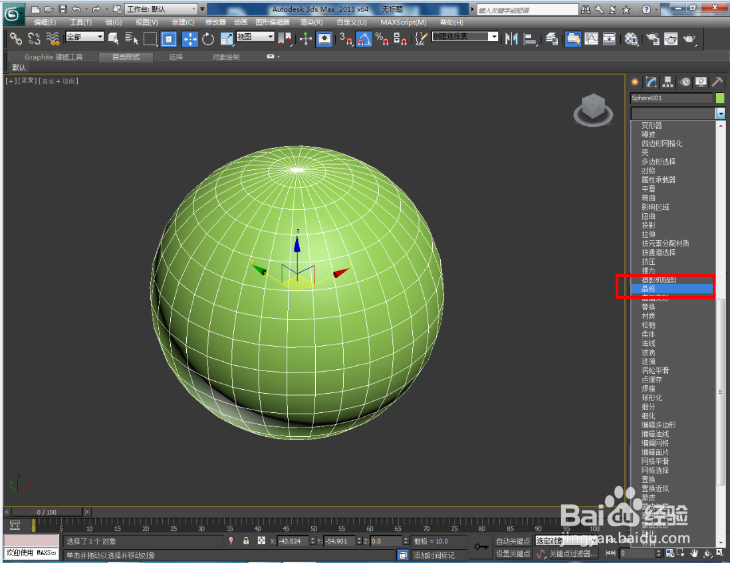Toggle the Graphite Modeling ribbon
730x563 pixels.
[x=573, y=39]
